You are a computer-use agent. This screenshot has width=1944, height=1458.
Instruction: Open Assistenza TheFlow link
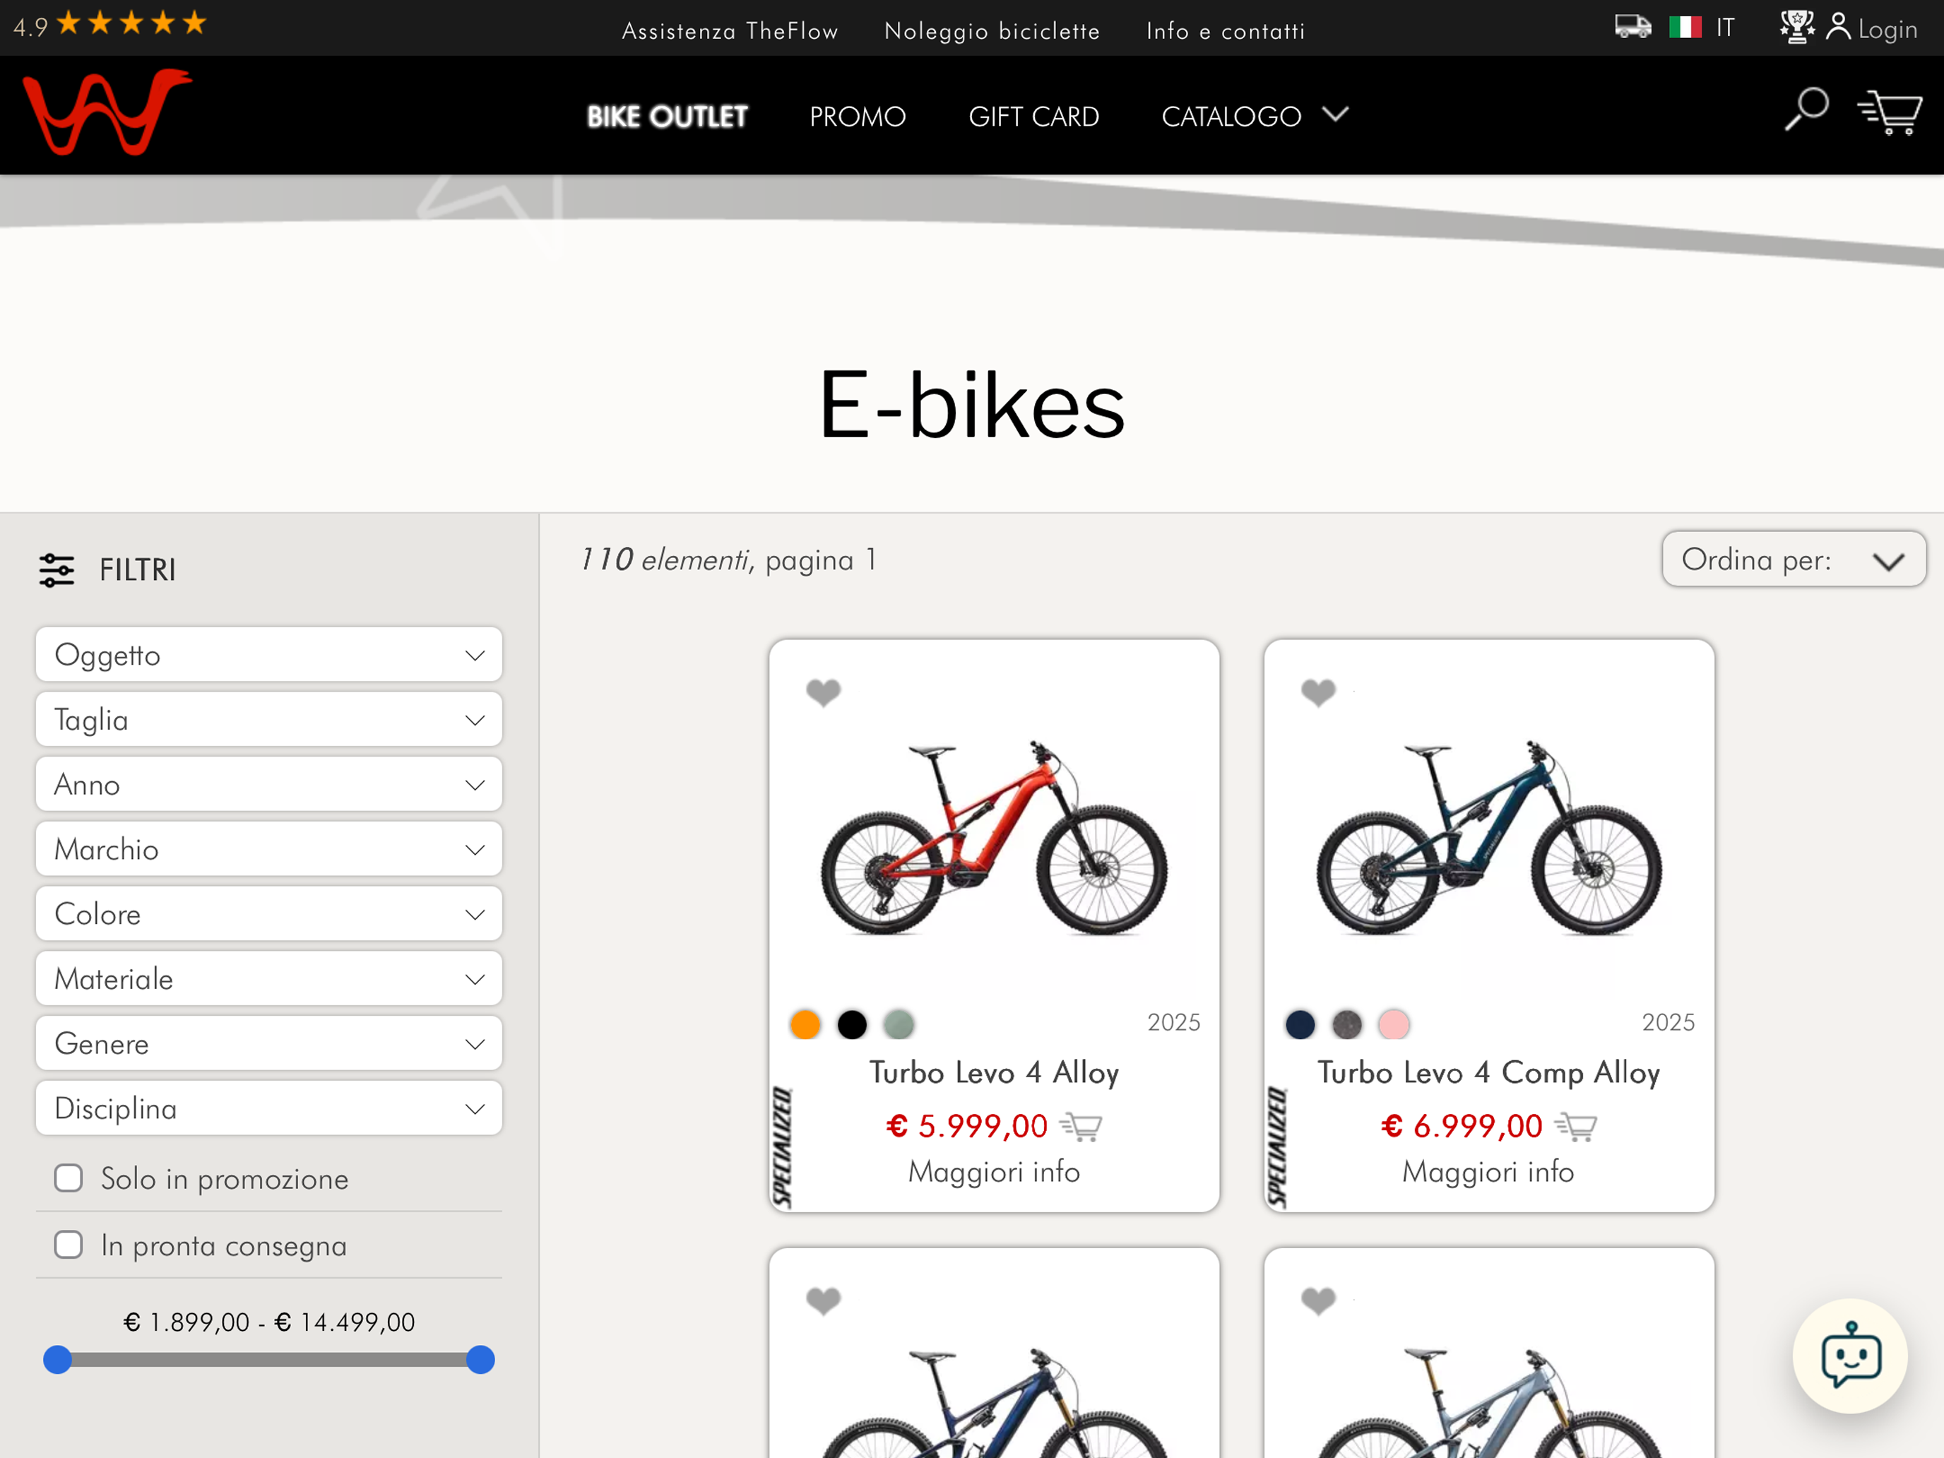pos(730,31)
